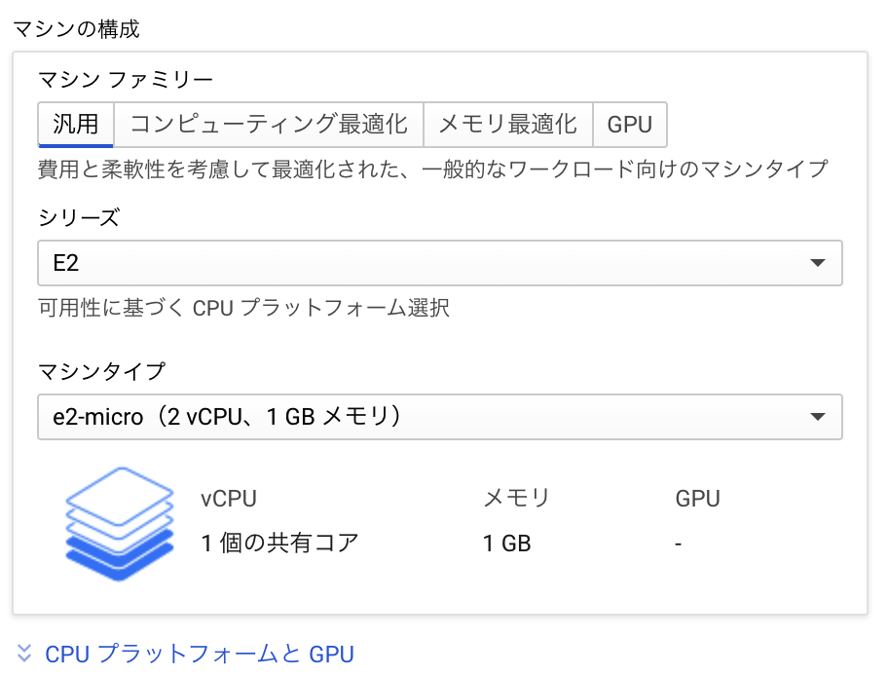Click the 1 GB memory value
Screen dimensions: 888x676
[503, 544]
